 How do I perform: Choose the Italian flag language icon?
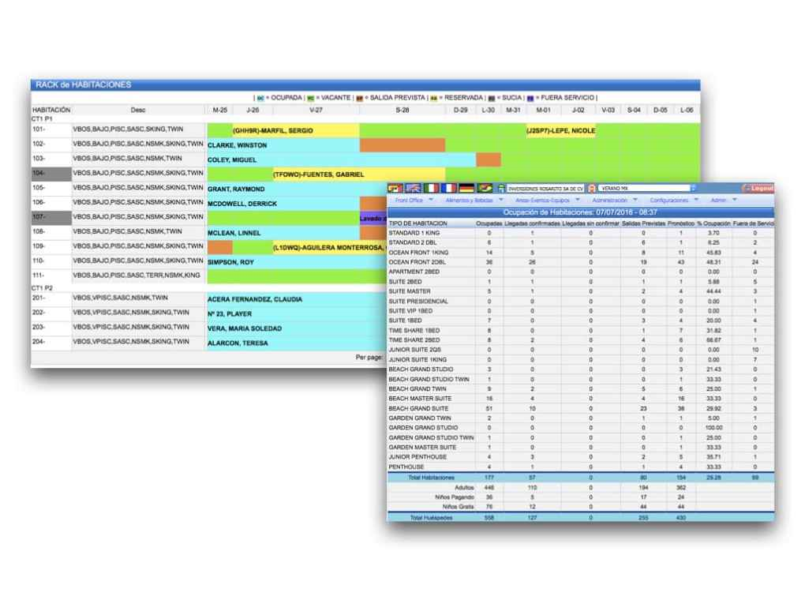(431, 189)
